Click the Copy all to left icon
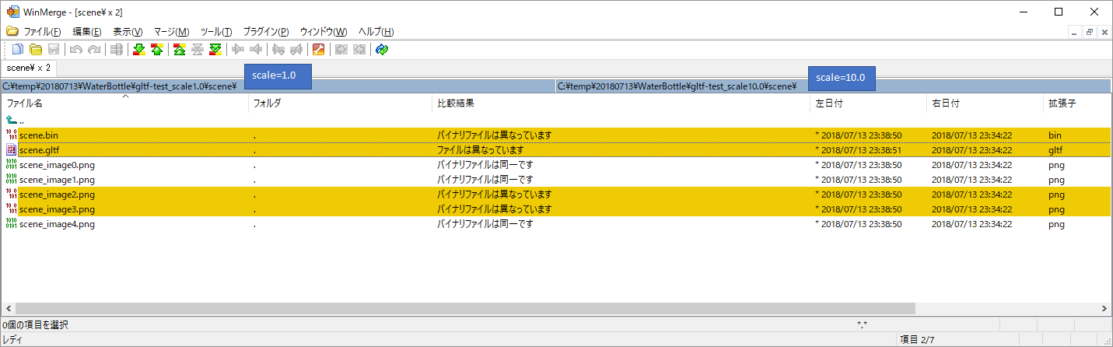 pyautogui.click(x=359, y=50)
